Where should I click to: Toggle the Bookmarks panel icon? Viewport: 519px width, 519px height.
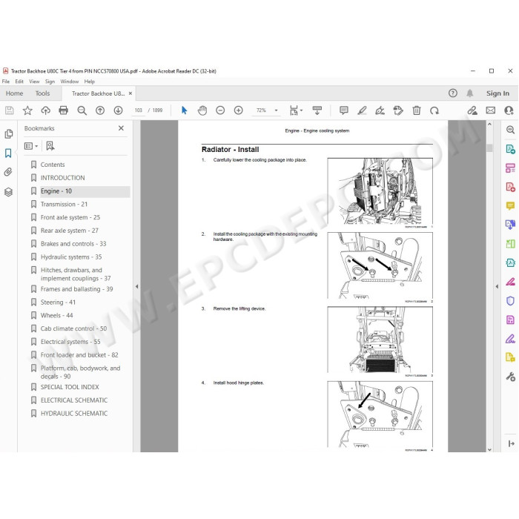[8, 153]
